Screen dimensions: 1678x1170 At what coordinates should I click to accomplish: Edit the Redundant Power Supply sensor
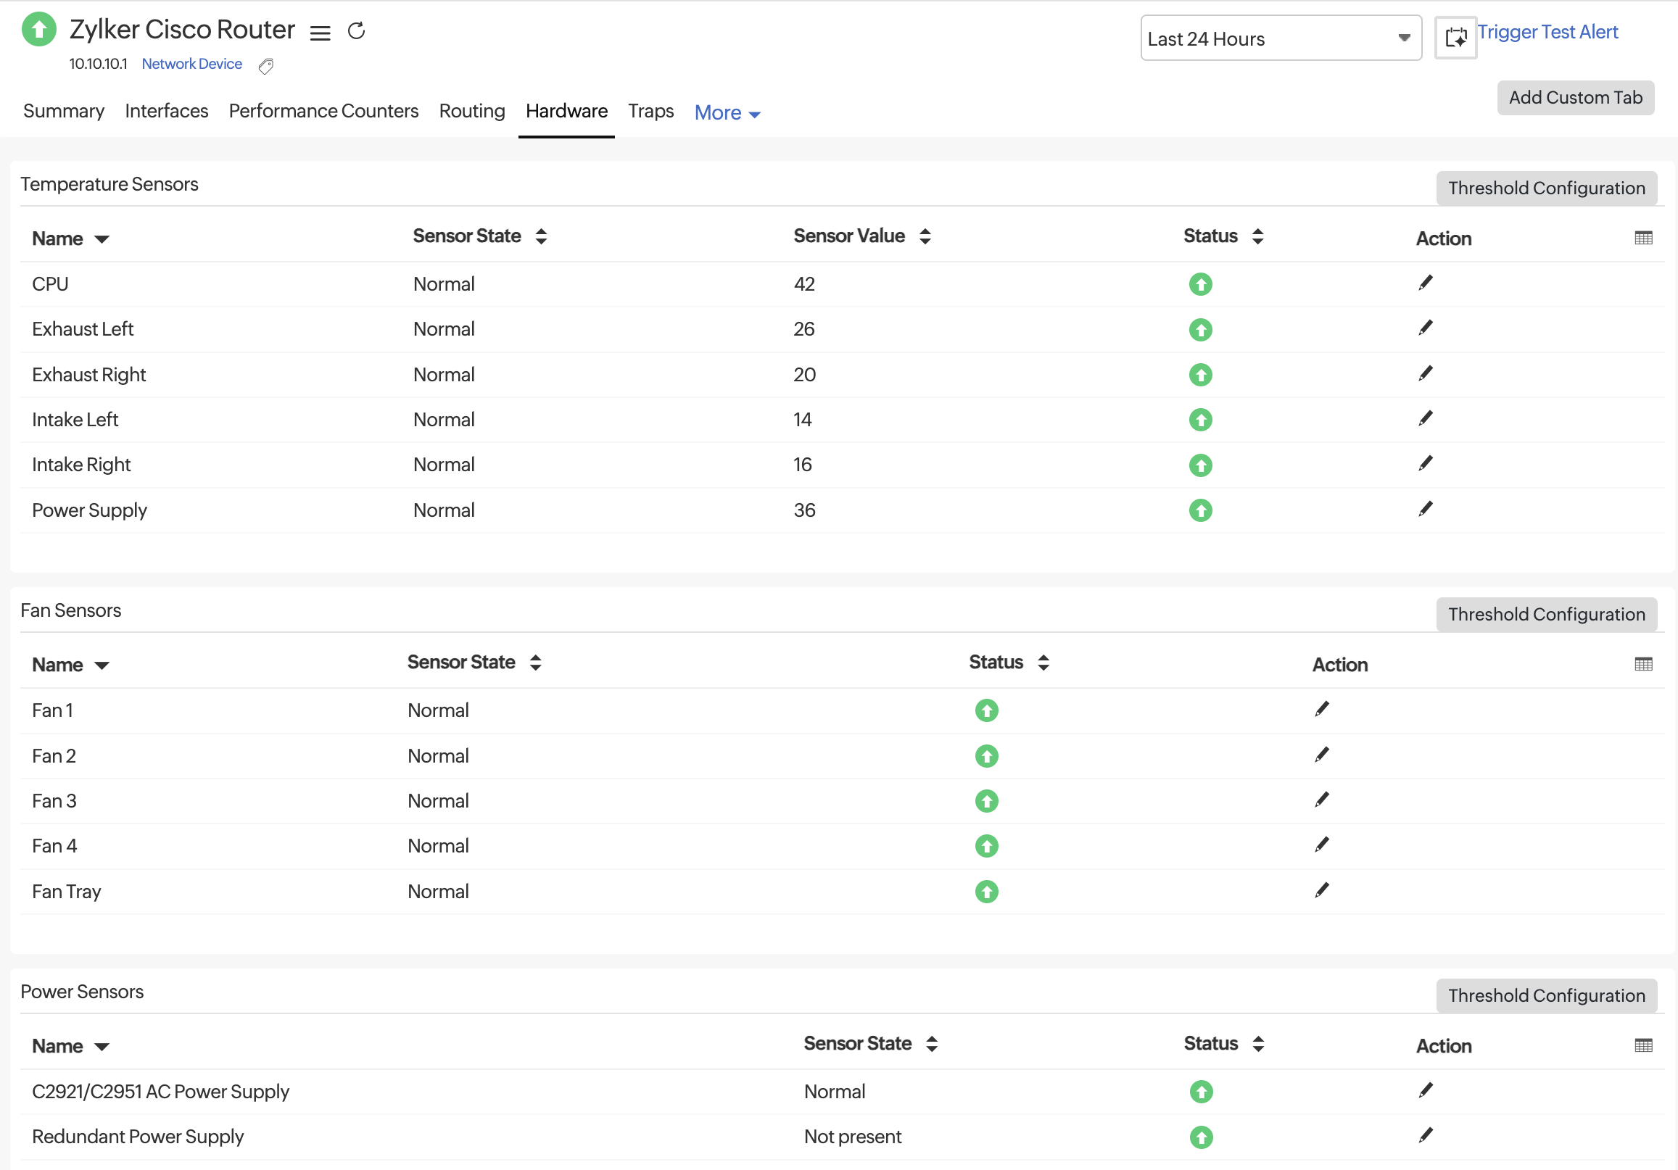[x=1425, y=1136]
